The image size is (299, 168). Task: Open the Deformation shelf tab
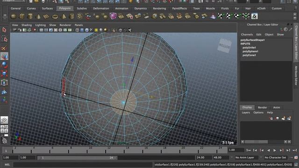tap(101, 8)
